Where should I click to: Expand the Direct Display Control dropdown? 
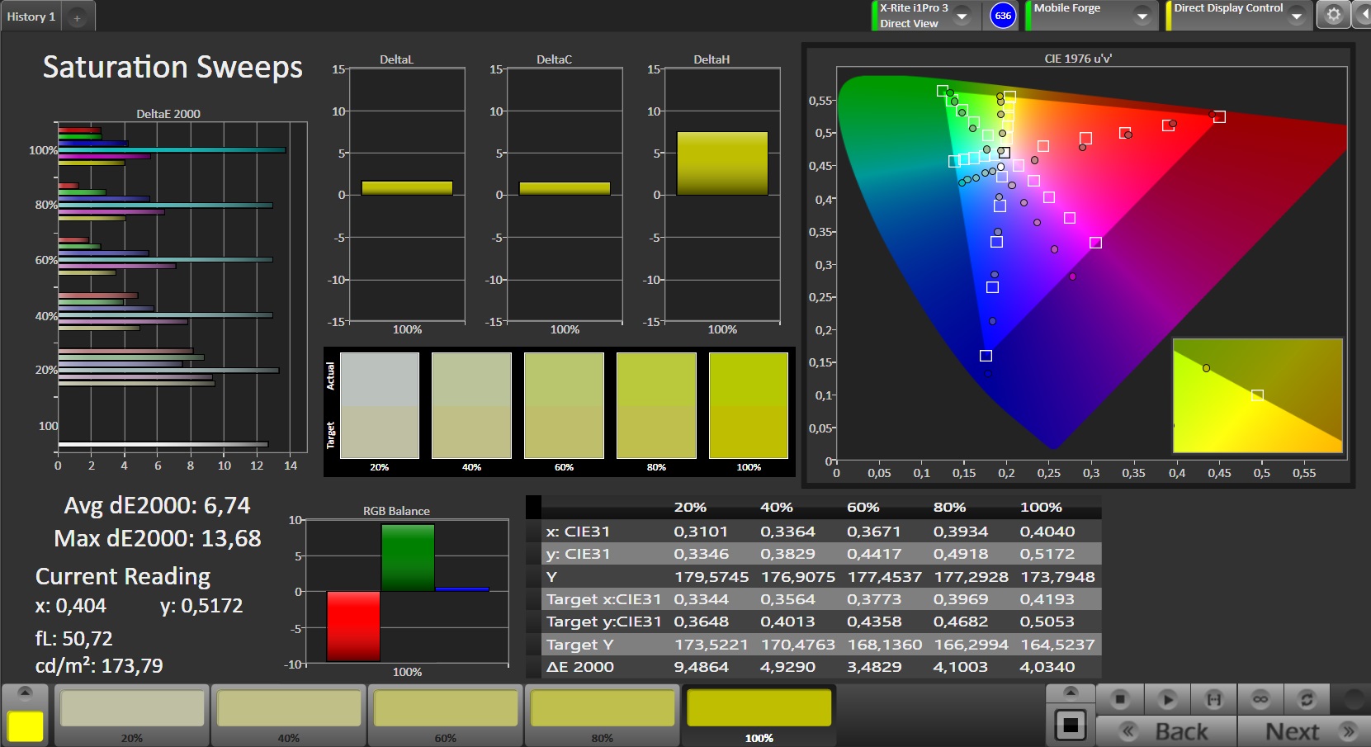1296,16
